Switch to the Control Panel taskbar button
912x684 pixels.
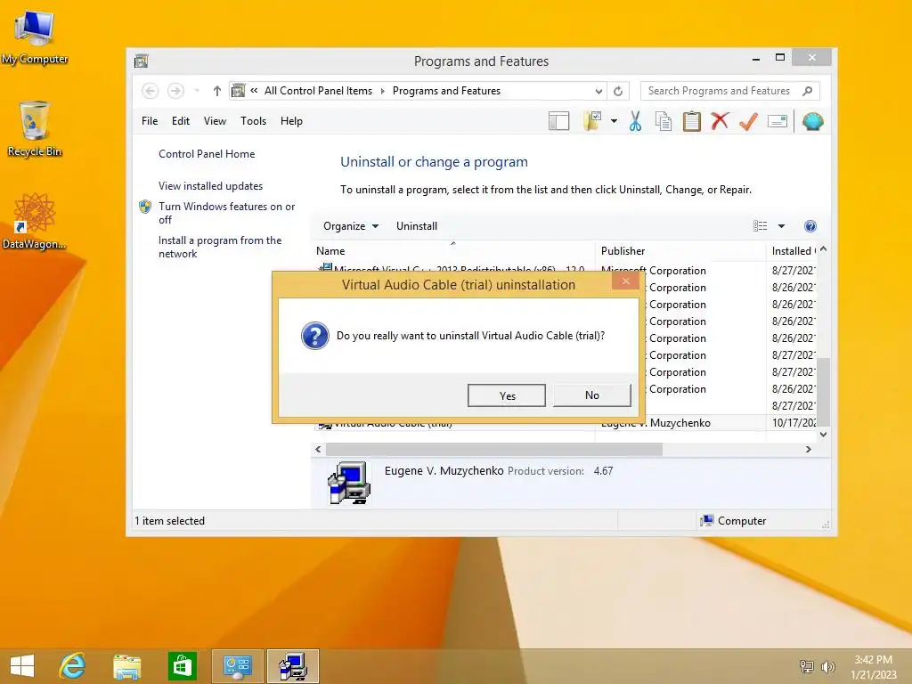237,666
